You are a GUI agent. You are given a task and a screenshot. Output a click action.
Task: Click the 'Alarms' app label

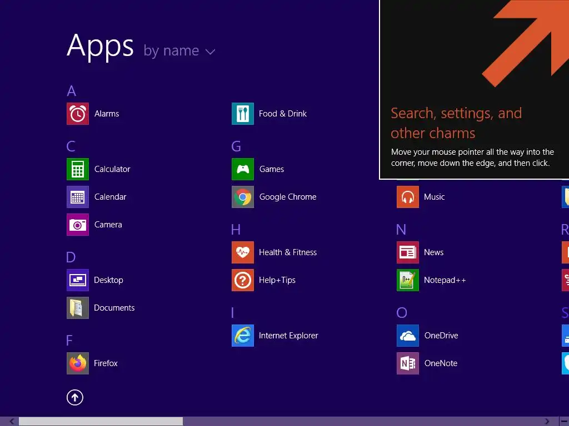[107, 114]
